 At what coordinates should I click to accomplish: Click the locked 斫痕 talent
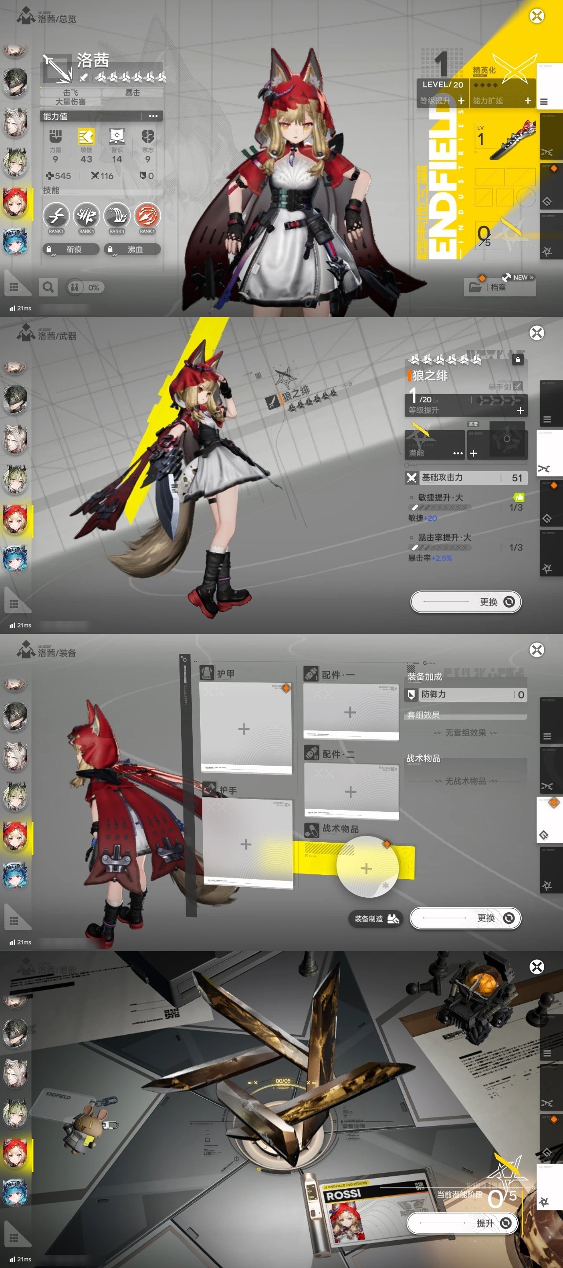click(71, 250)
